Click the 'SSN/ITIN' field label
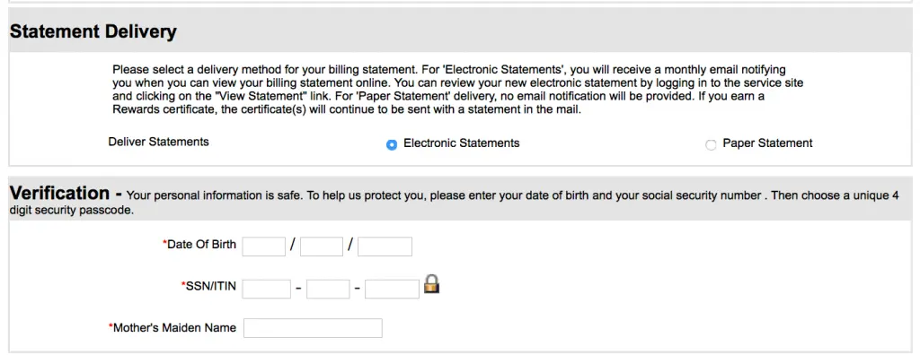 click(208, 287)
